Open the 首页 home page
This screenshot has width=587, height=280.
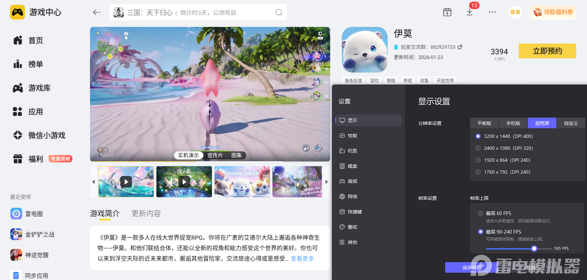tap(28, 40)
